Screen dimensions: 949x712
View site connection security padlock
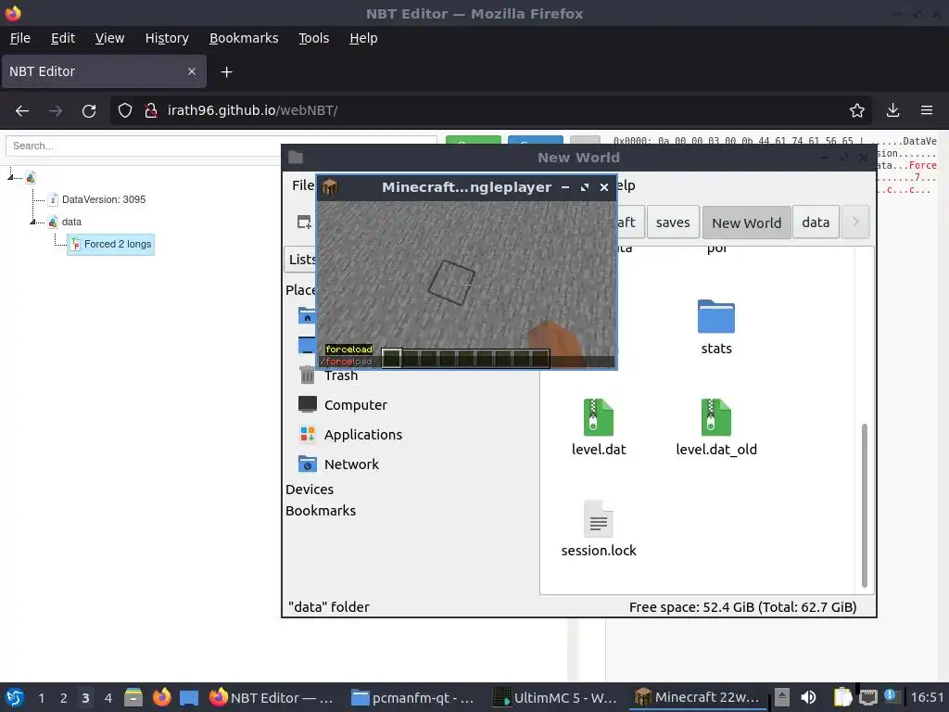(151, 111)
